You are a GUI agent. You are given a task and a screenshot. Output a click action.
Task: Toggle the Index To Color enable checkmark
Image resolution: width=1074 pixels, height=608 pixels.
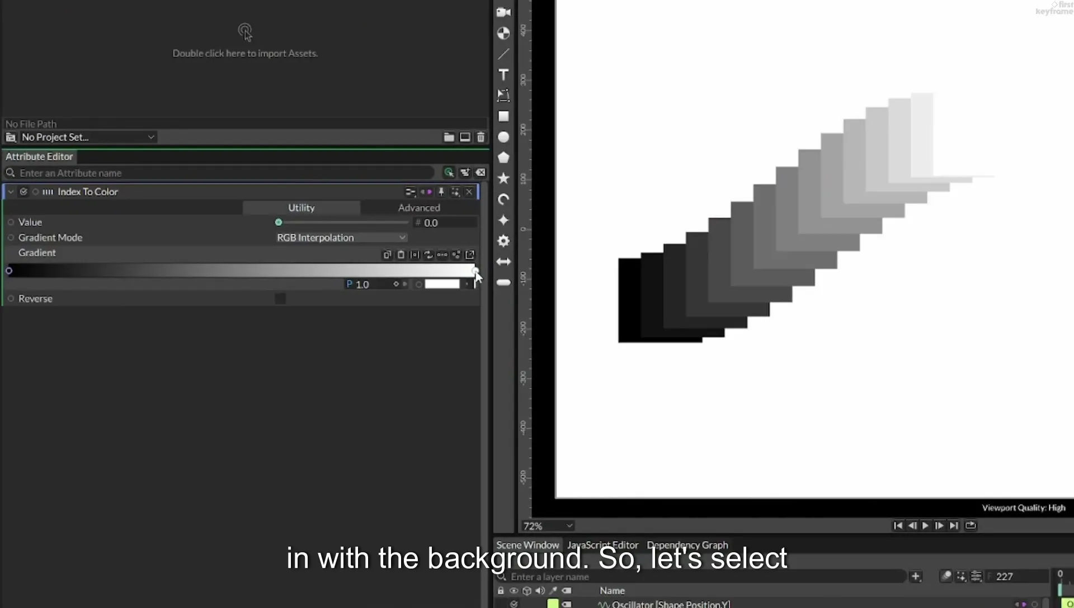pyautogui.click(x=23, y=192)
